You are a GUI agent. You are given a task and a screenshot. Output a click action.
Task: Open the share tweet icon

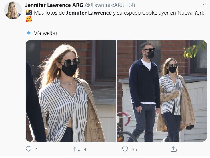pyautogui.click(x=174, y=149)
